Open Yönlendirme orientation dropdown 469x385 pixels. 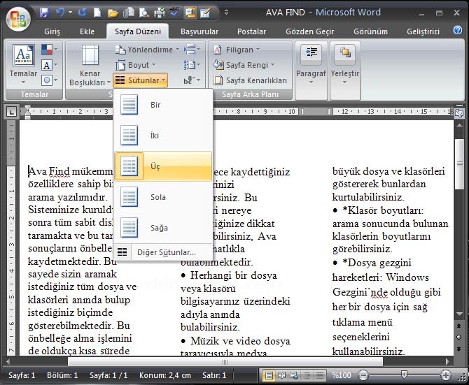[x=147, y=50]
